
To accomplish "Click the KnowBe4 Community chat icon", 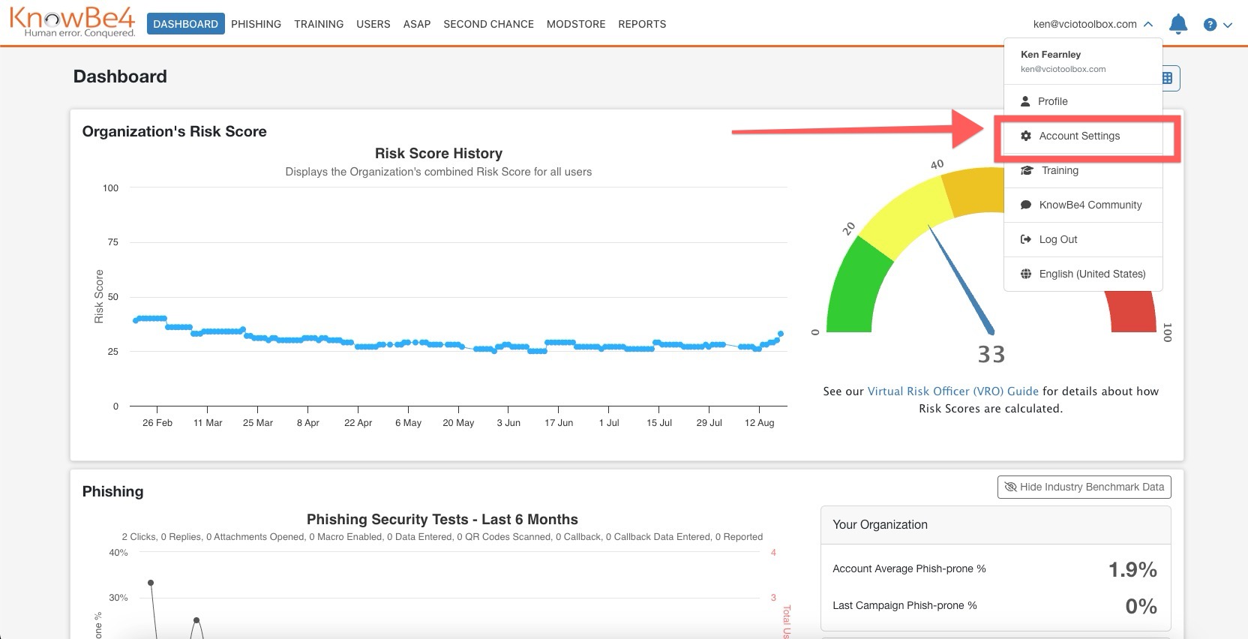I will (x=1026, y=205).
